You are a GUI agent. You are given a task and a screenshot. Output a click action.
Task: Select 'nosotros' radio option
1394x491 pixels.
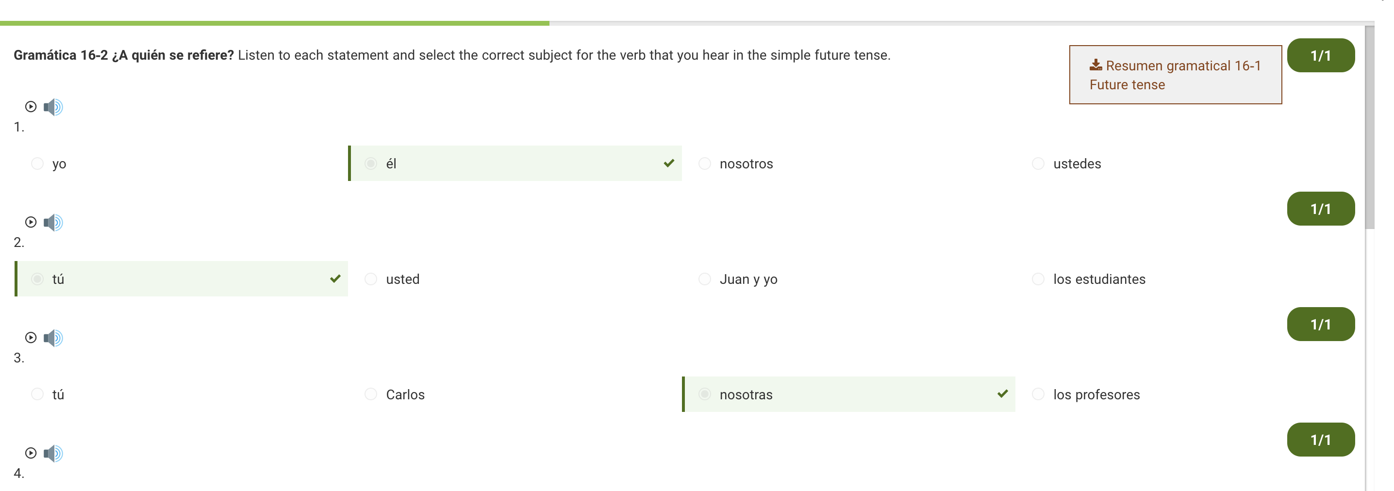[705, 164]
